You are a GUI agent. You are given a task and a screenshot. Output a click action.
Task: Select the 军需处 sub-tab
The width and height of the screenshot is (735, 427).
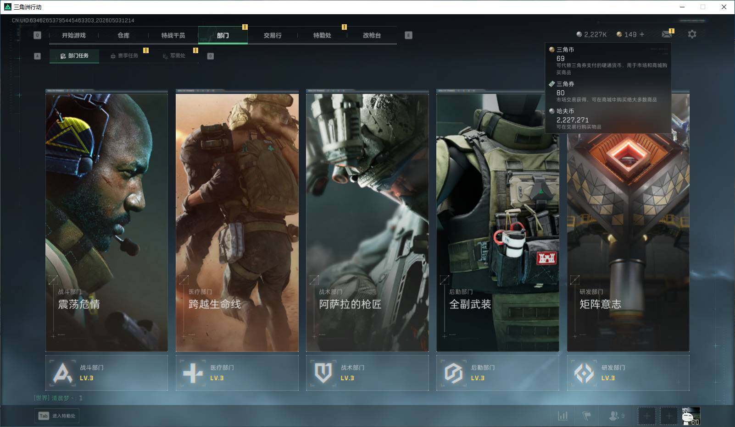click(174, 56)
